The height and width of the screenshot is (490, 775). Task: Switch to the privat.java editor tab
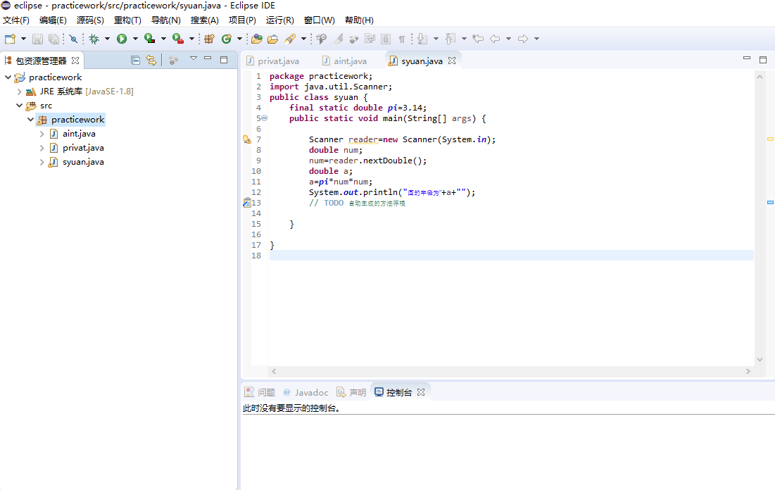pos(278,61)
